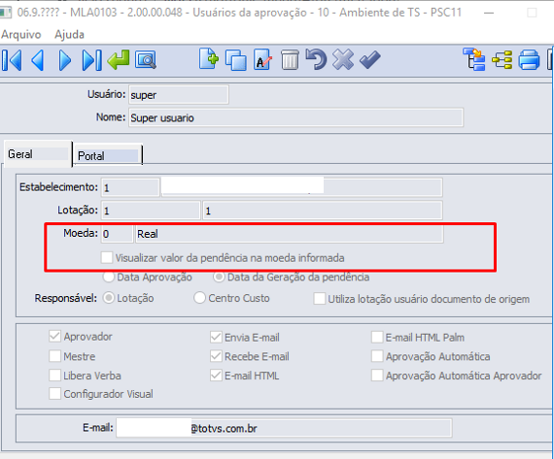Select Data Aprovação radio button
Viewport: 554px width, 459px height.
click(109, 277)
